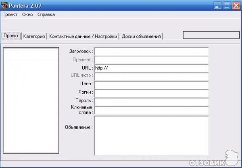Open the Справка menu
This screenshot has height=168, width=242.
pos(46,14)
